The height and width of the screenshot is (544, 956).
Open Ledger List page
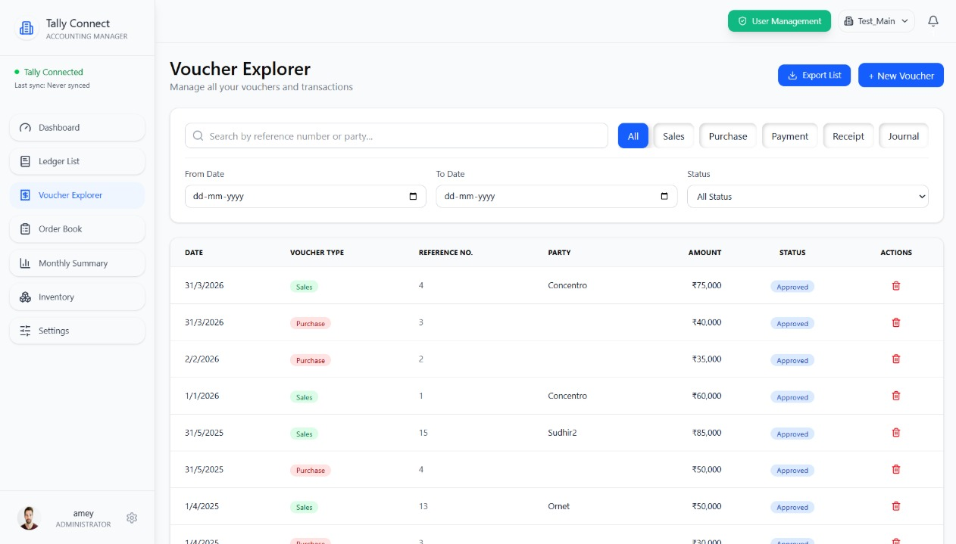[x=77, y=161]
